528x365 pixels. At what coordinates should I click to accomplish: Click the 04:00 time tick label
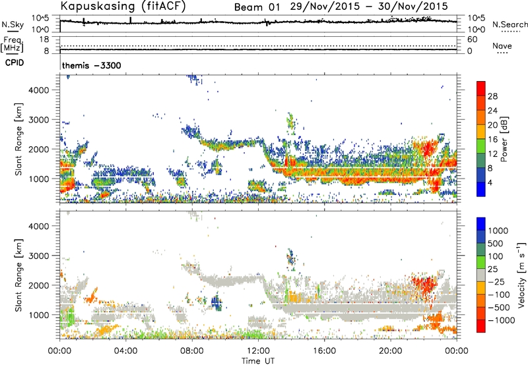[125, 351]
